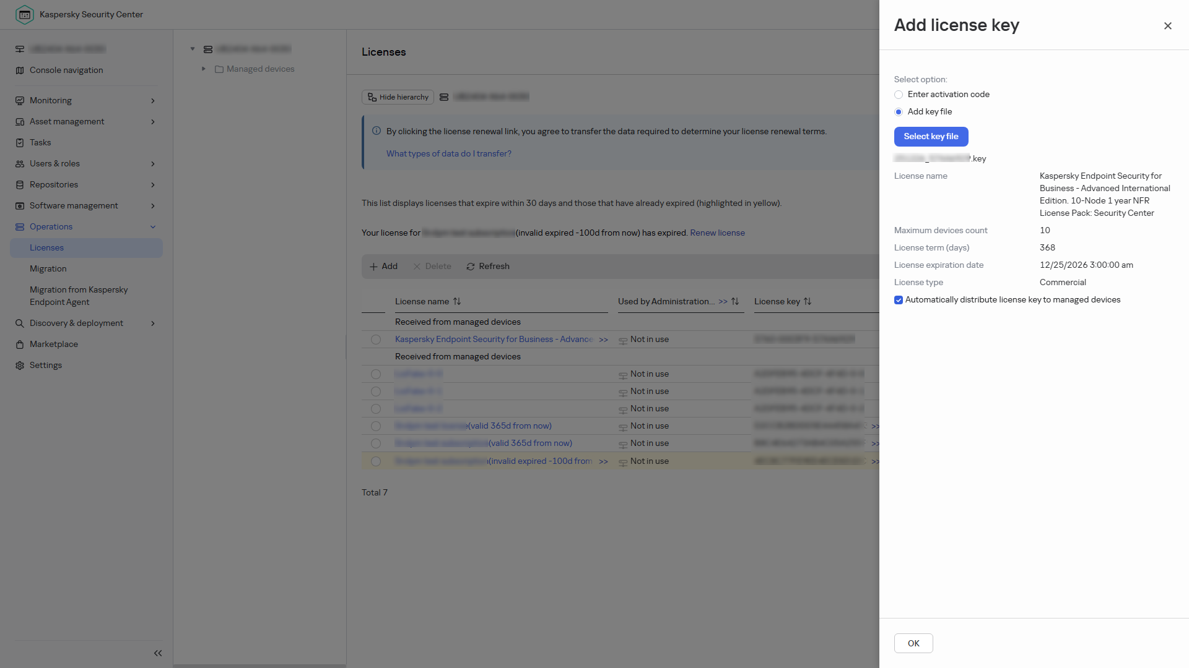The image size is (1189, 668).
Task: Collapse sidebar with double-chevron icon
Action: (158, 653)
